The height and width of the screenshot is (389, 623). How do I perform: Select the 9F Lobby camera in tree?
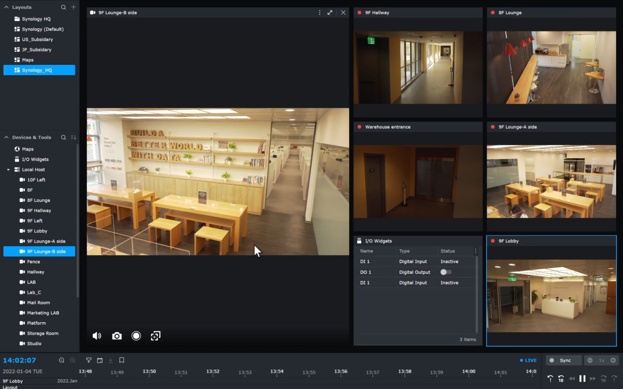tap(39, 231)
